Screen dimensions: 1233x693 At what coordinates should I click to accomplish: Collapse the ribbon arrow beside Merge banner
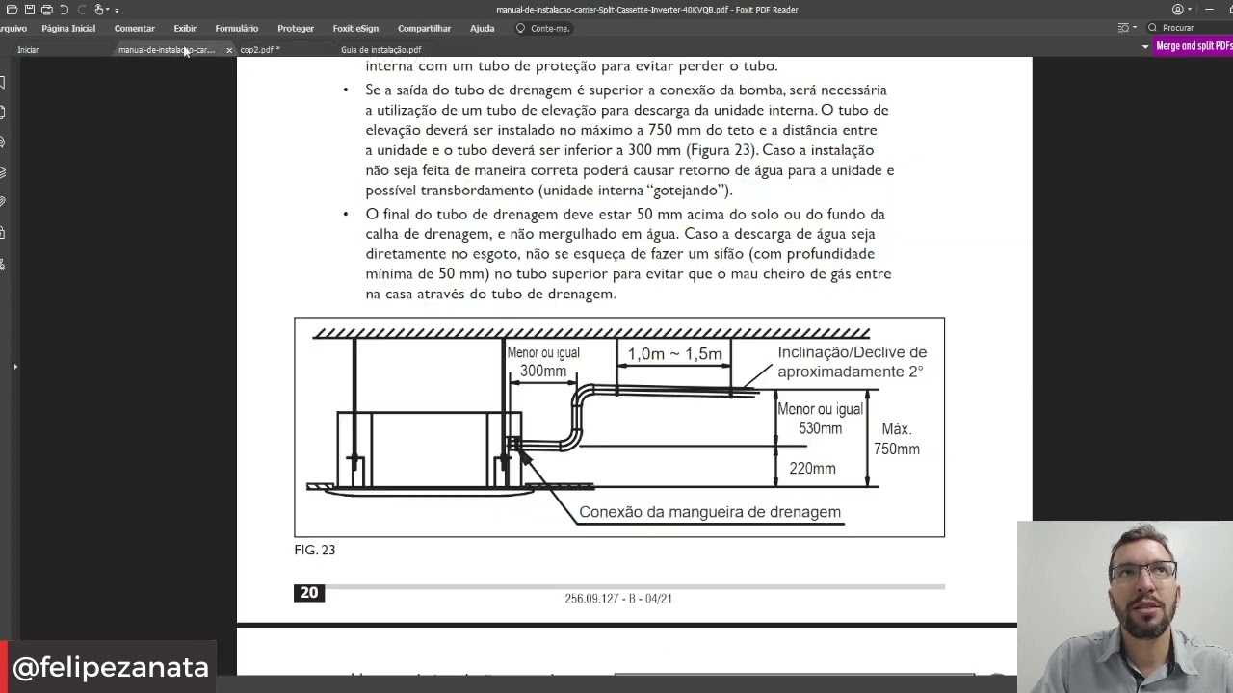coord(1145,47)
